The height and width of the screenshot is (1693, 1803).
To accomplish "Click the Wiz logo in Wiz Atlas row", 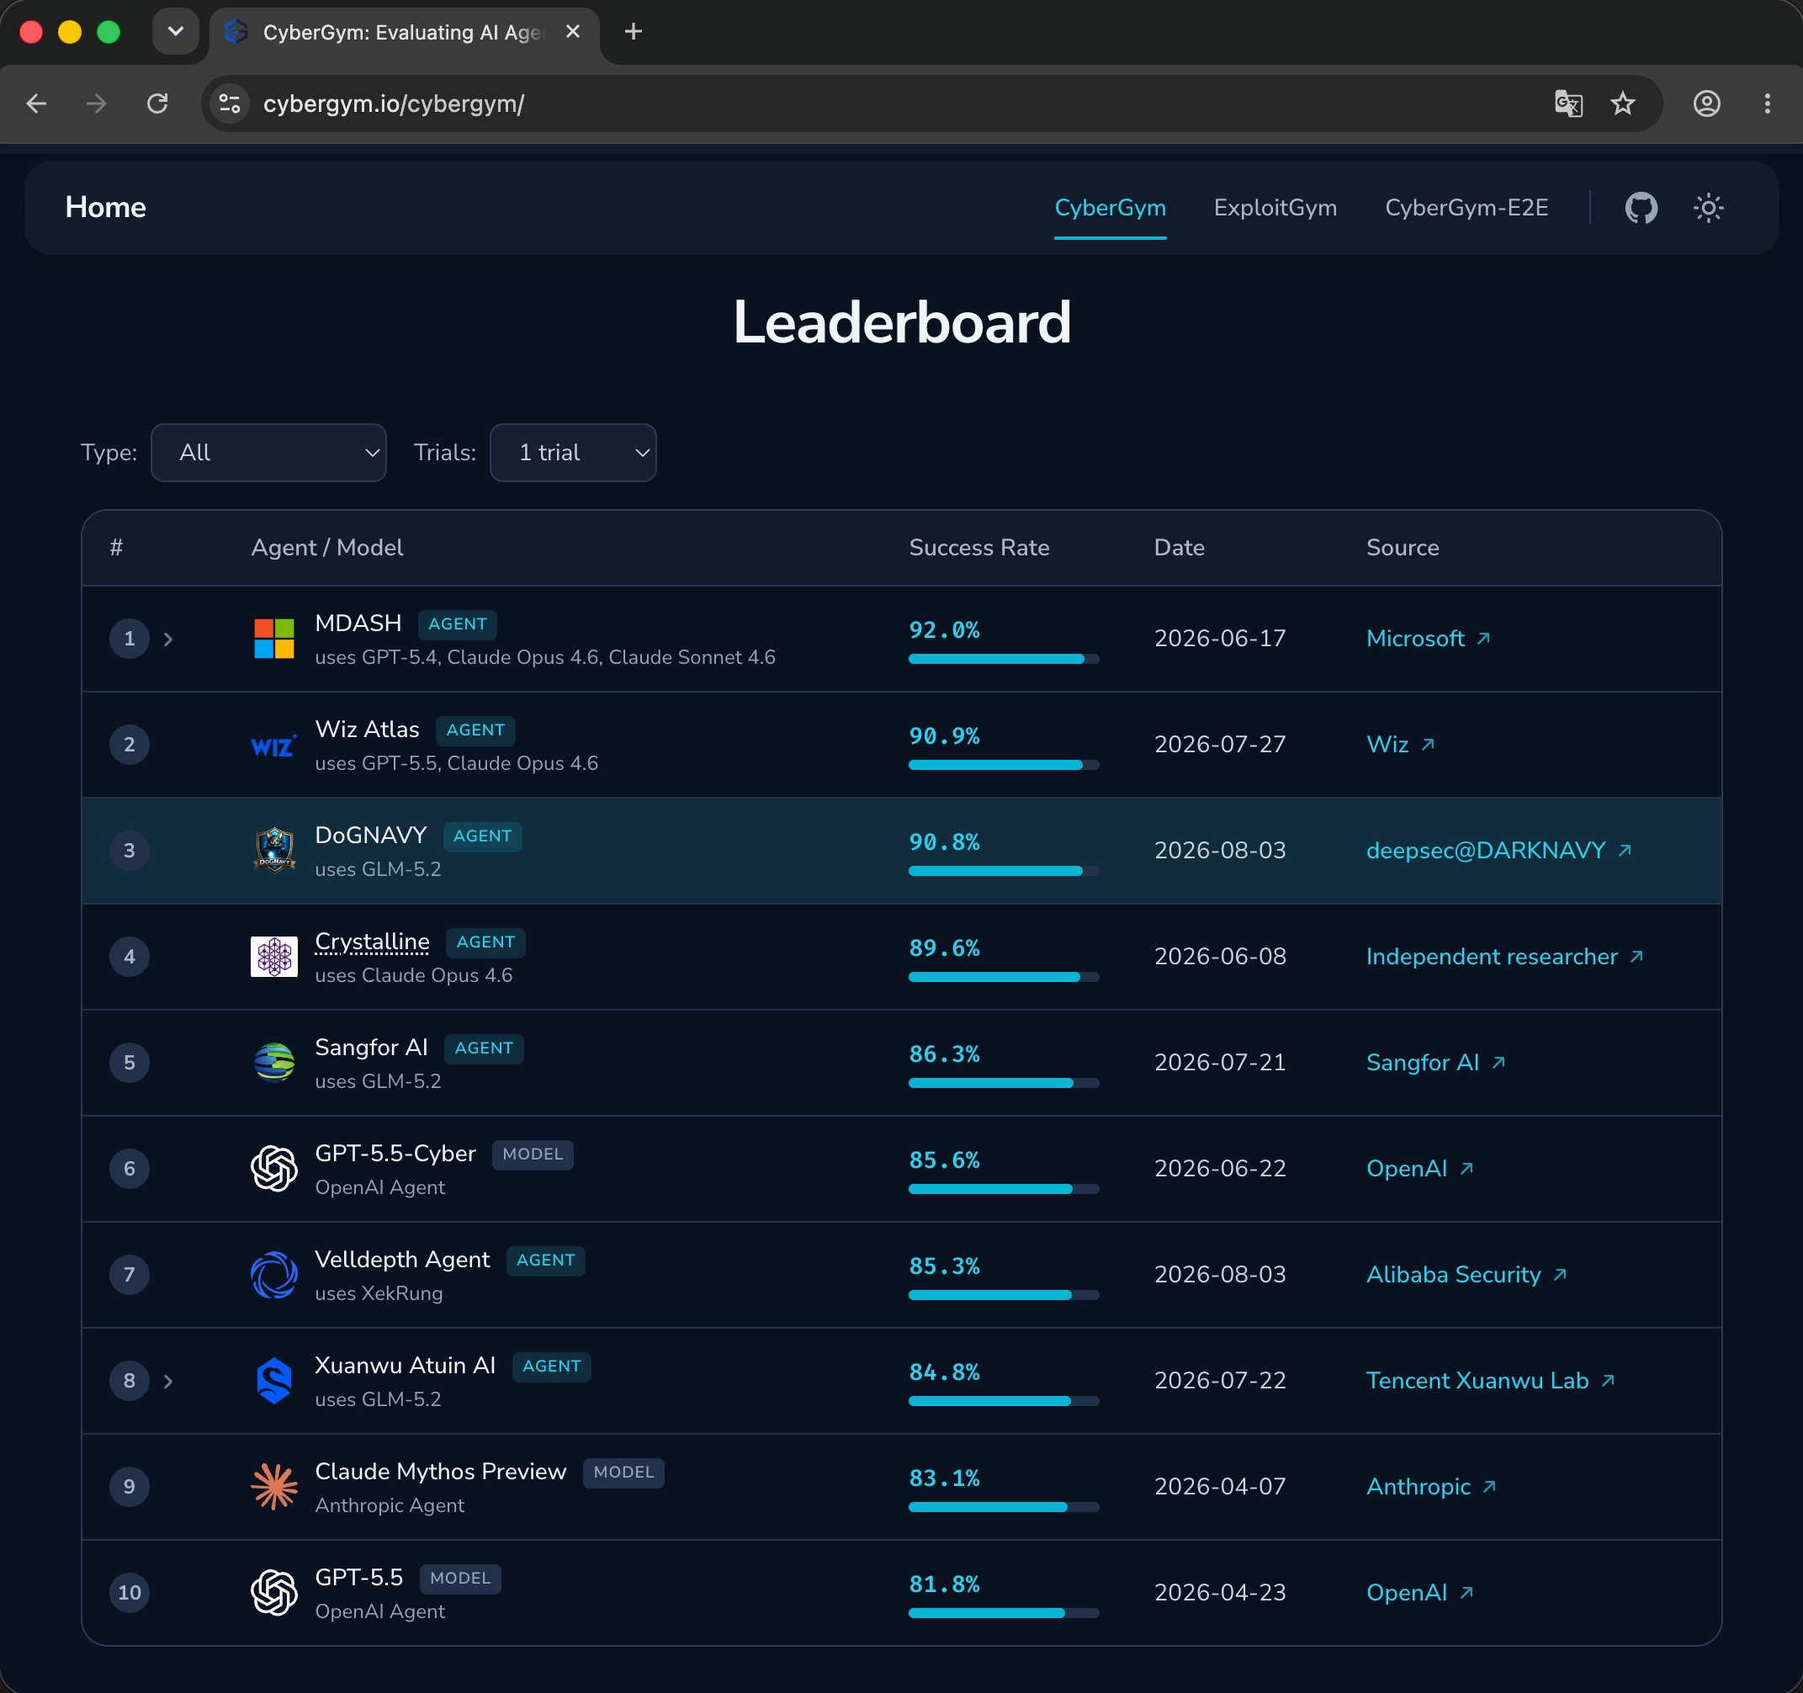I will click(274, 745).
